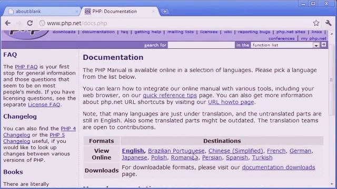Click the View Online table cell
The height and width of the screenshot is (189, 337).
point(102,154)
